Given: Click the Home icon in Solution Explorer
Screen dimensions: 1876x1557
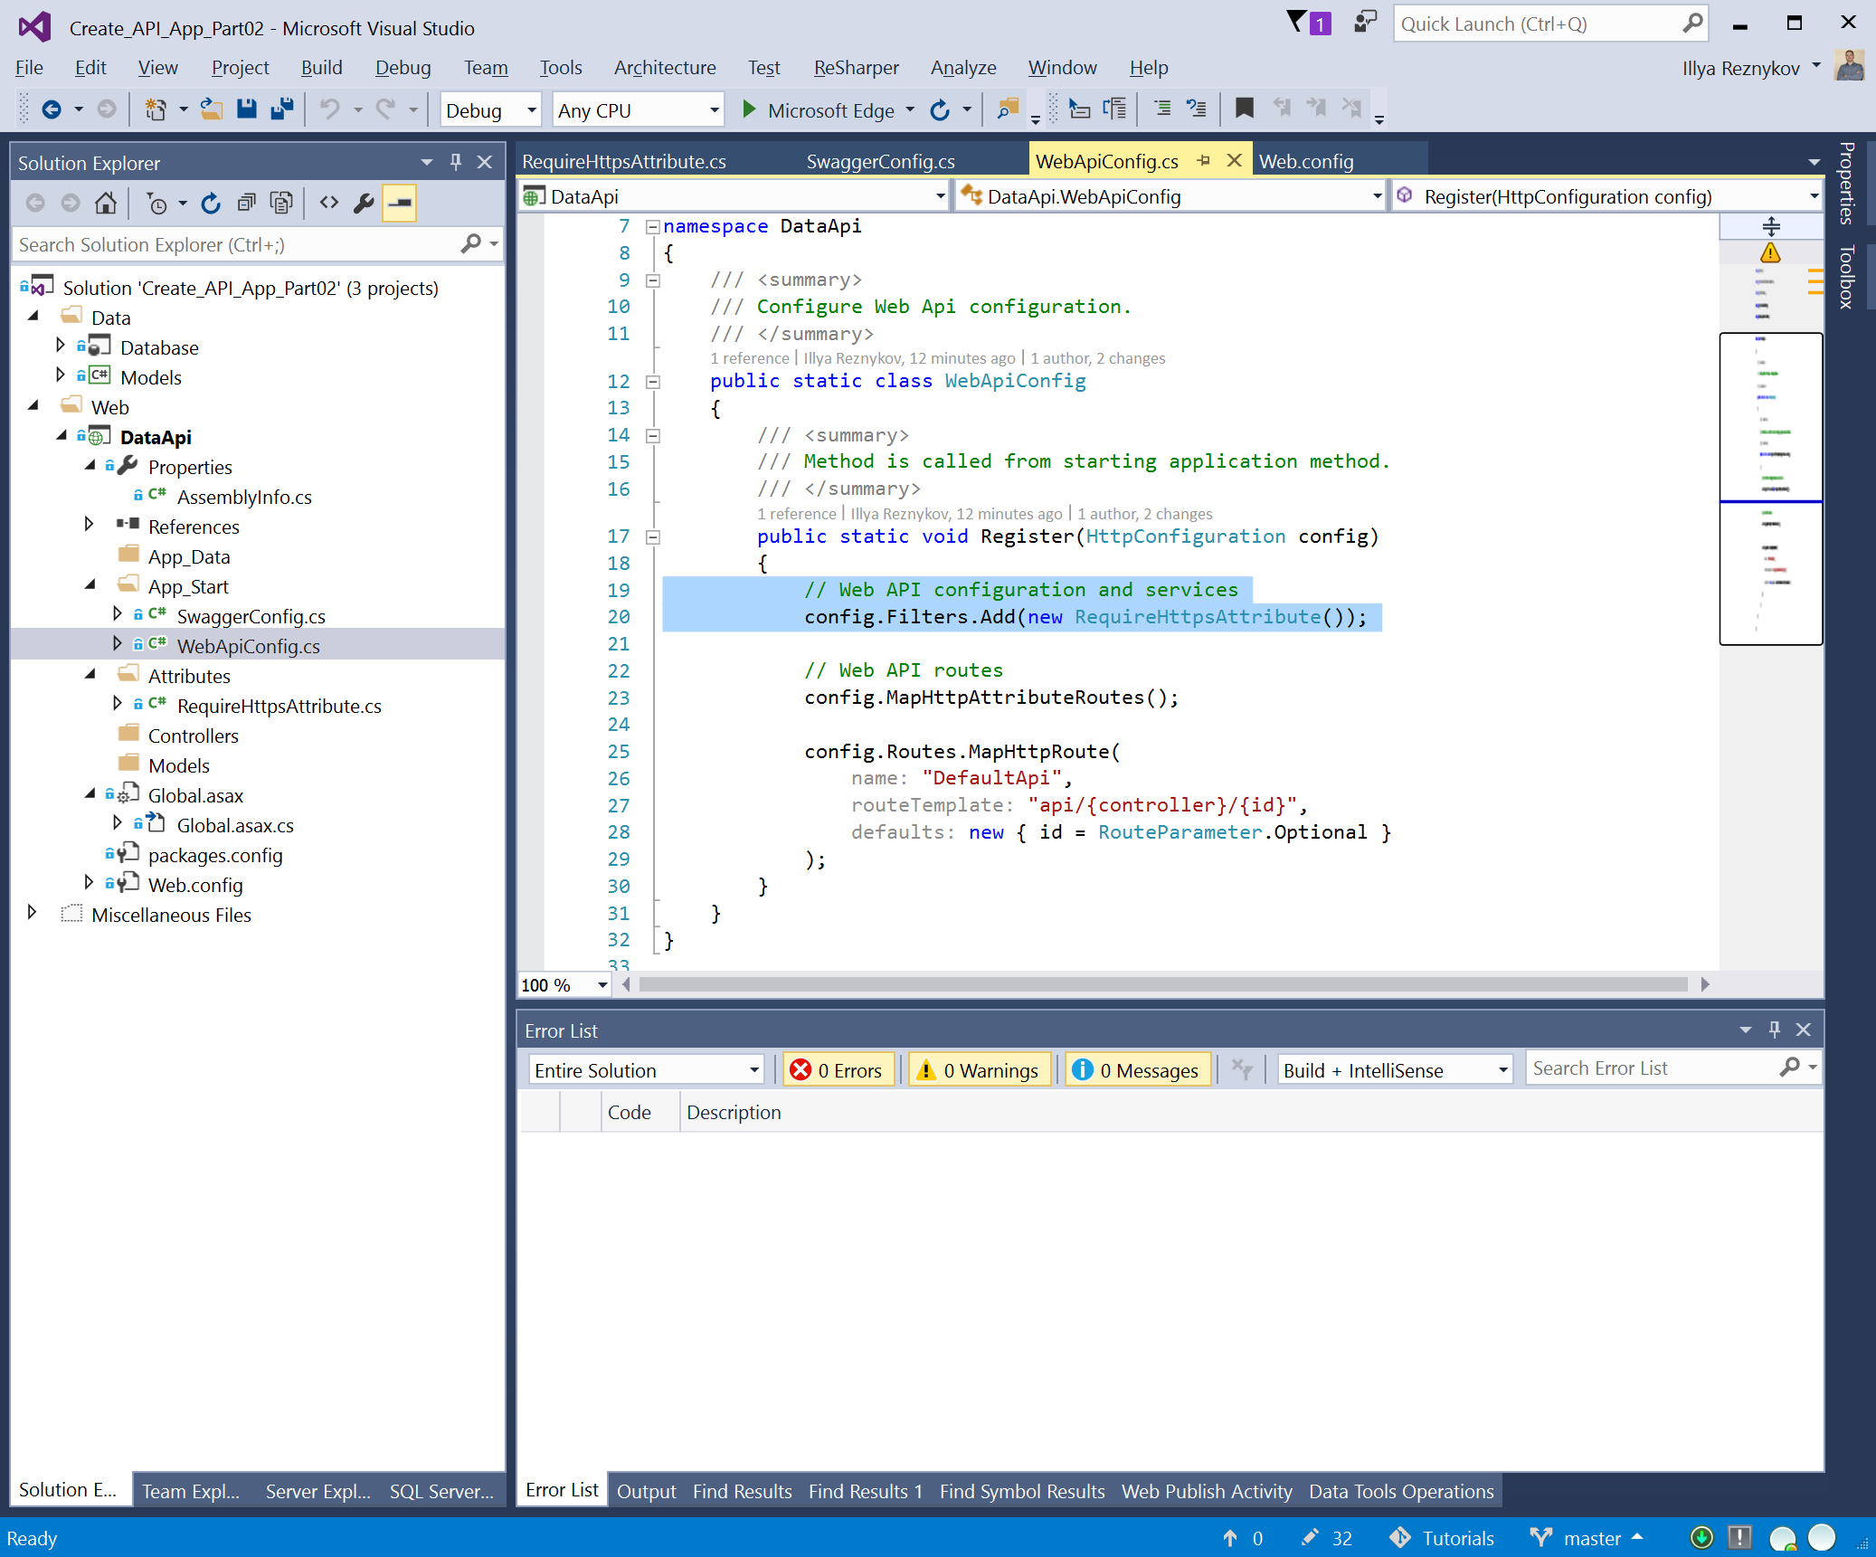Looking at the screenshot, I should click(106, 203).
